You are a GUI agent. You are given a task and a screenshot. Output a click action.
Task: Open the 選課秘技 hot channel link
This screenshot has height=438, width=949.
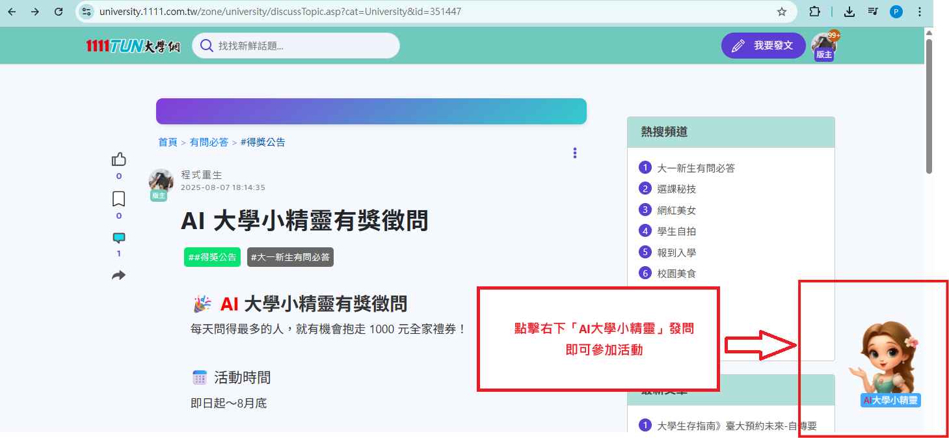675,188
